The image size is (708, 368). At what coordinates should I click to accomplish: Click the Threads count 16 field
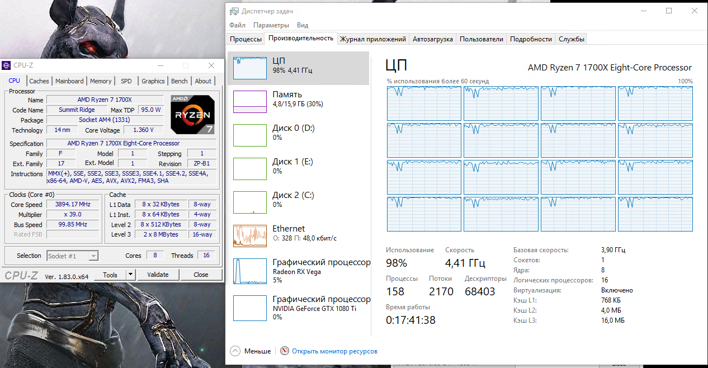point(206,256)
